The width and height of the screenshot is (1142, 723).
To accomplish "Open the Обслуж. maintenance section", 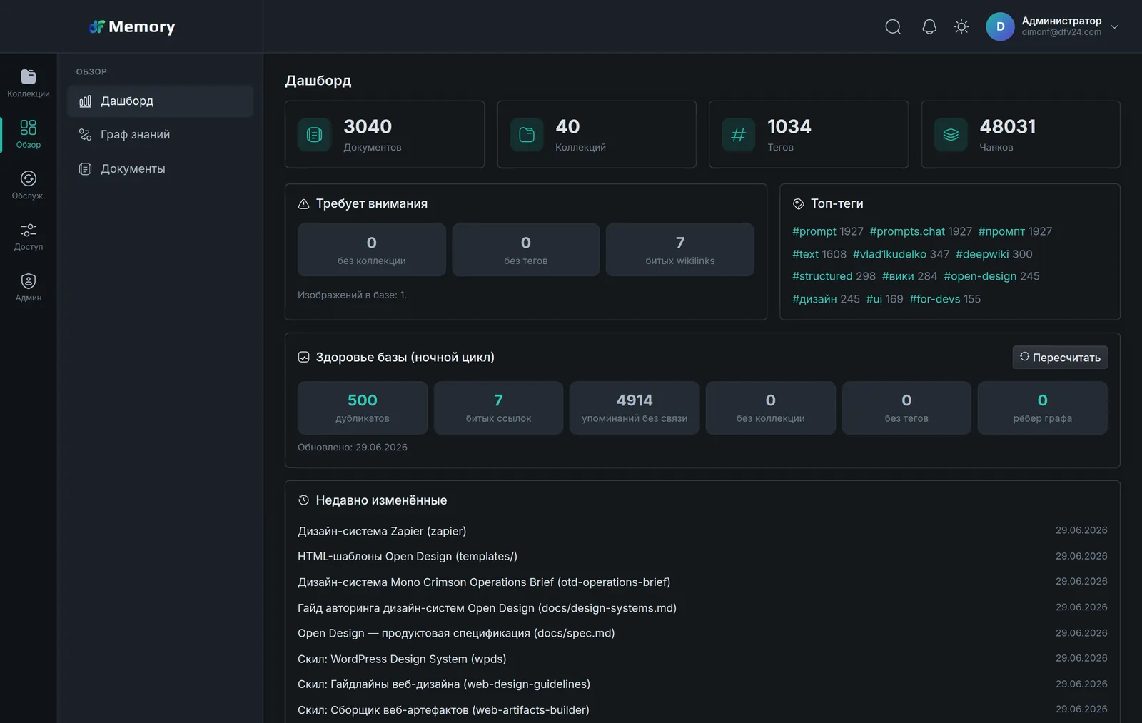I will click(x=29, y=185).
